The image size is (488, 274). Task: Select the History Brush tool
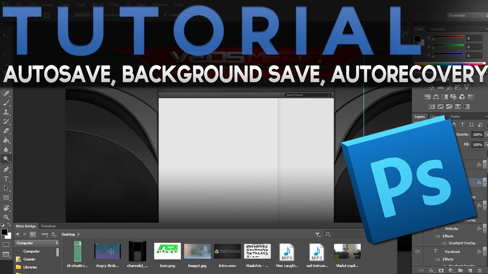coord(6,121)
